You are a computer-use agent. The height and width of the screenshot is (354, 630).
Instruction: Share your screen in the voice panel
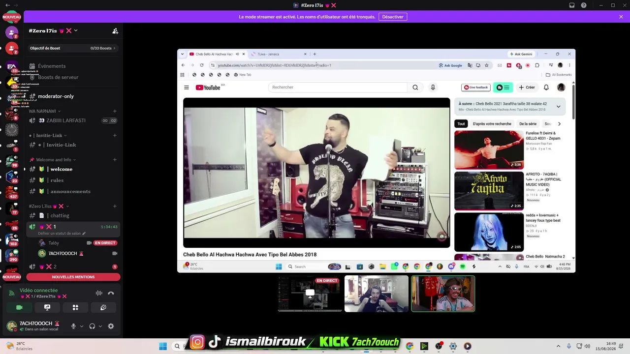pos(47,307)
